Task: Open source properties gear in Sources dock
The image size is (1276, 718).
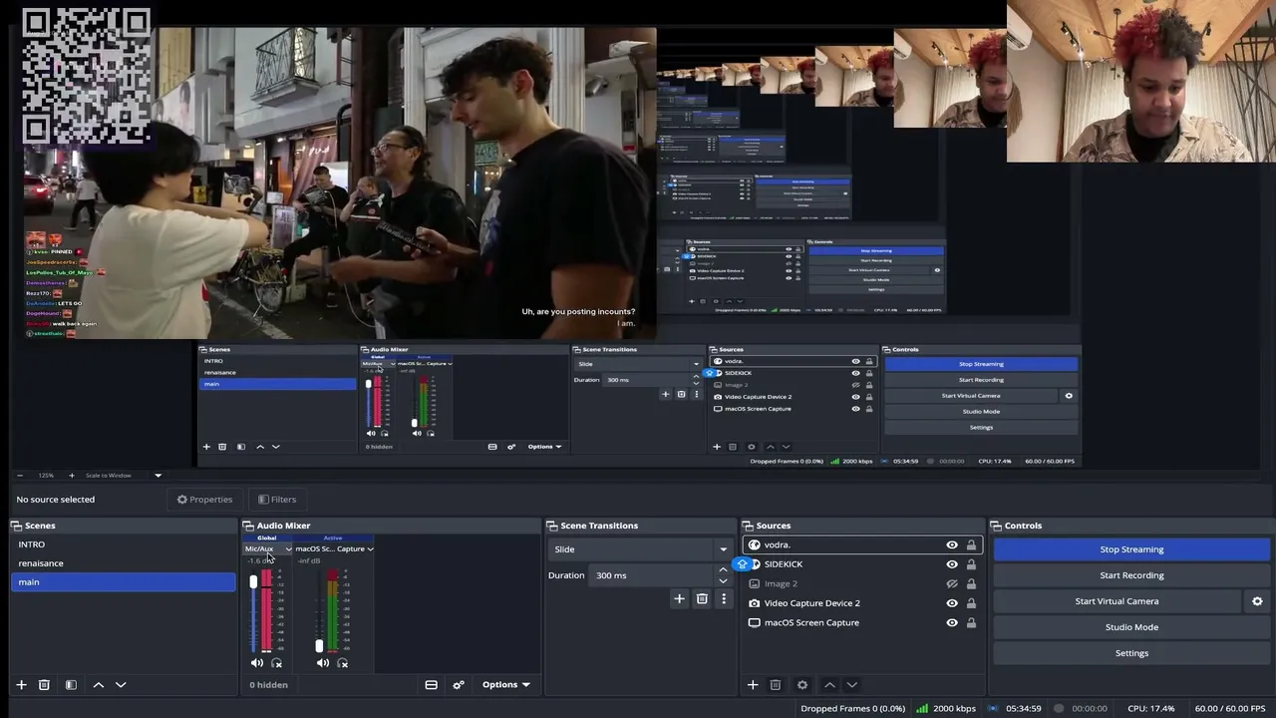Action: tap(802, 685)
